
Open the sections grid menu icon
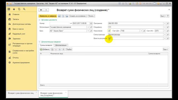click(x=9, y=9)
